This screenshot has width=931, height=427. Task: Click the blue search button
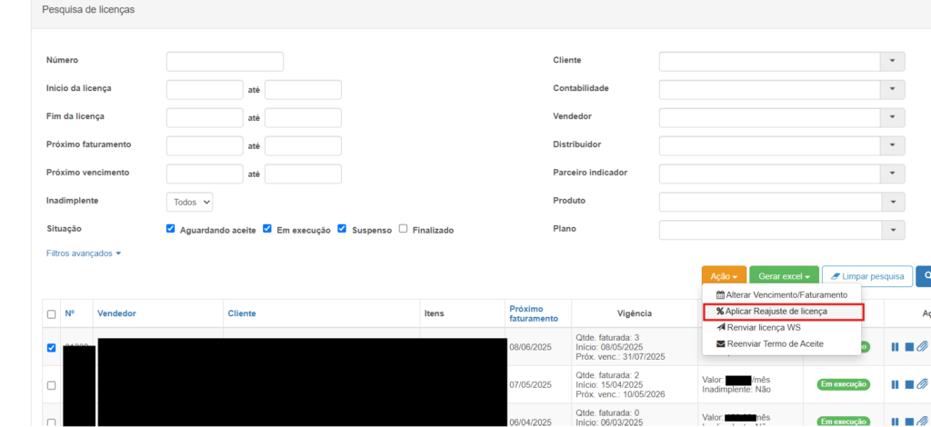924,276
